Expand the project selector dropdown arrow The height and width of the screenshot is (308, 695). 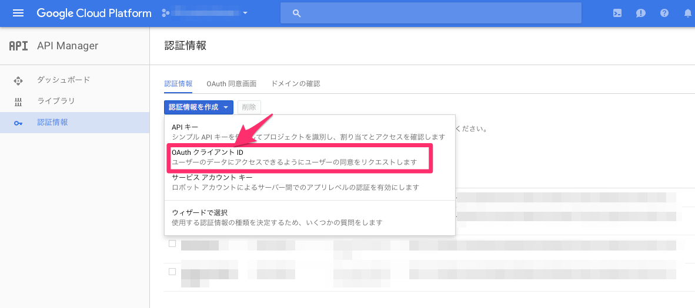tap(245, 13)
